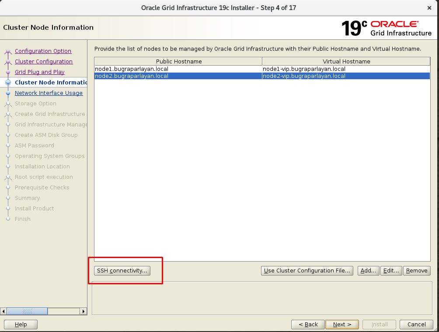Open the Cluster Configuration step
Image resolution: width=439 pixels, height=332 pixels.
click(x=44, y=62)
